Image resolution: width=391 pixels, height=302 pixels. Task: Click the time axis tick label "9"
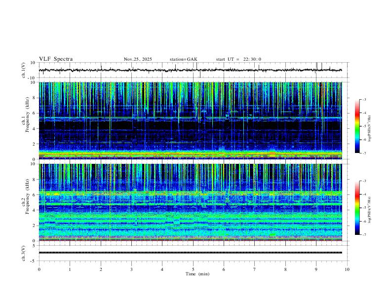(316, 269)
